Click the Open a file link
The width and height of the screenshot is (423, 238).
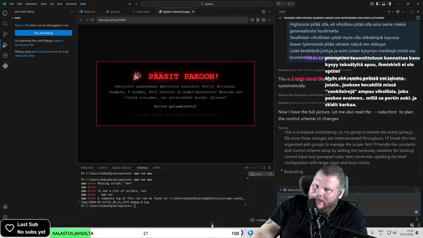click(x=22, y=25)
